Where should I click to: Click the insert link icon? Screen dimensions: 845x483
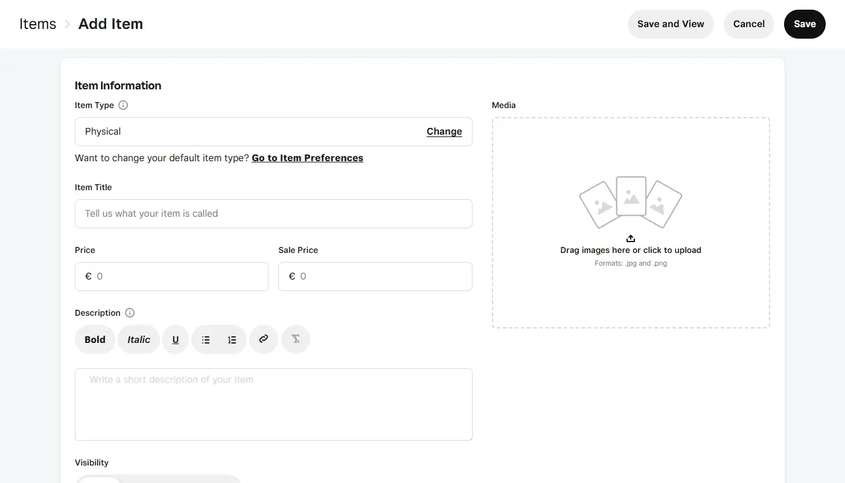pos(264,339)
